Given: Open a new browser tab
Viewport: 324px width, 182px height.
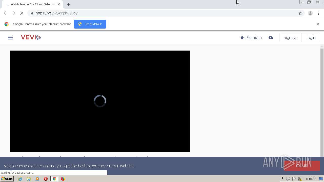Looking at the screenshot, I should pyautogui.click(x=68, y=4).
